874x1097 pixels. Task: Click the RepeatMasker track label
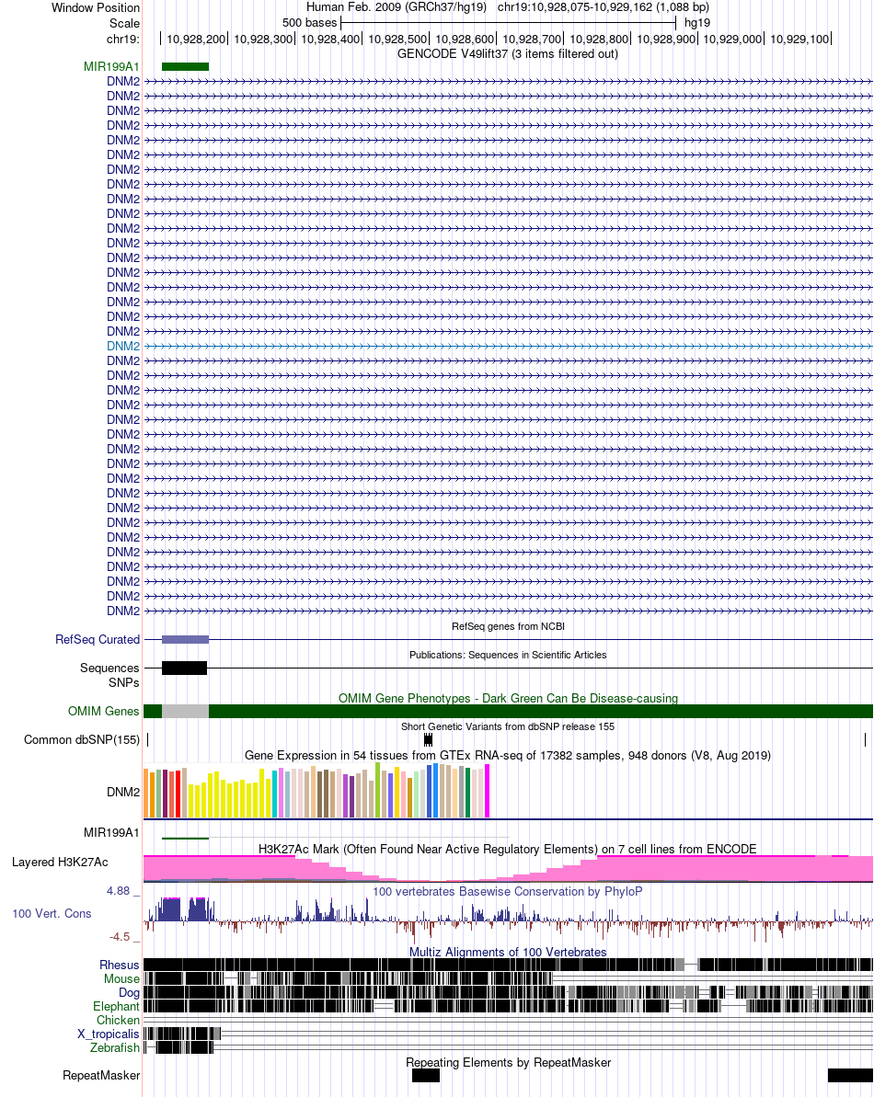(x=101, y=1075)
